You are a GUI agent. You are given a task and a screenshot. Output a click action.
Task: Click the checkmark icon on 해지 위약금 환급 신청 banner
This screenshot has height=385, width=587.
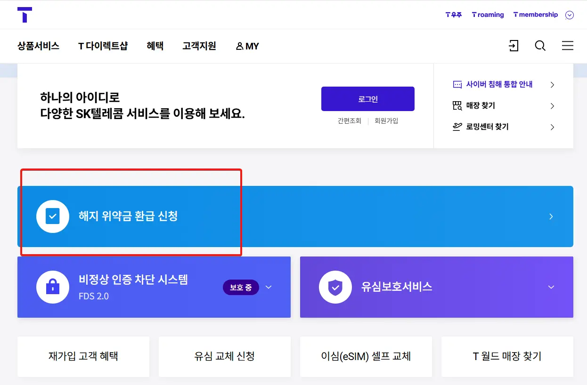(52, 217)
